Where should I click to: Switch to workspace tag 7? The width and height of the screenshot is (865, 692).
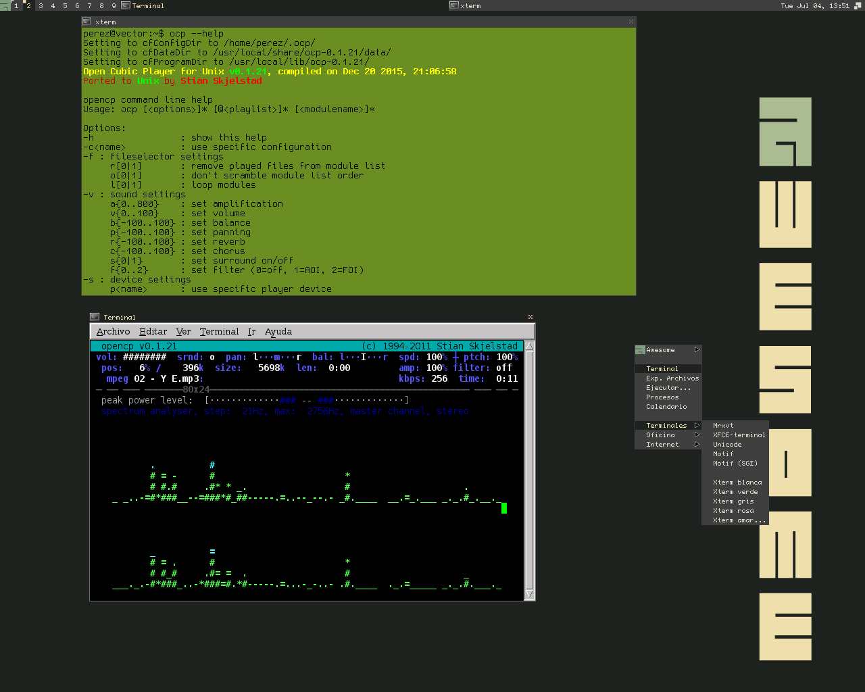coord(89,5)
